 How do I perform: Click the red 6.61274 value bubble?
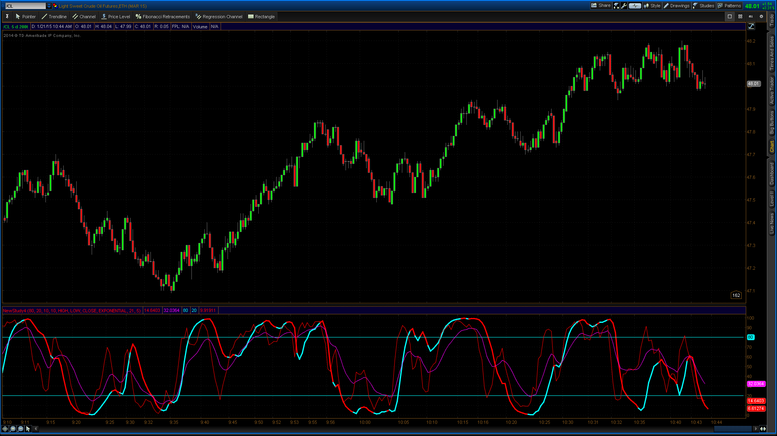[x=756, y=408]
